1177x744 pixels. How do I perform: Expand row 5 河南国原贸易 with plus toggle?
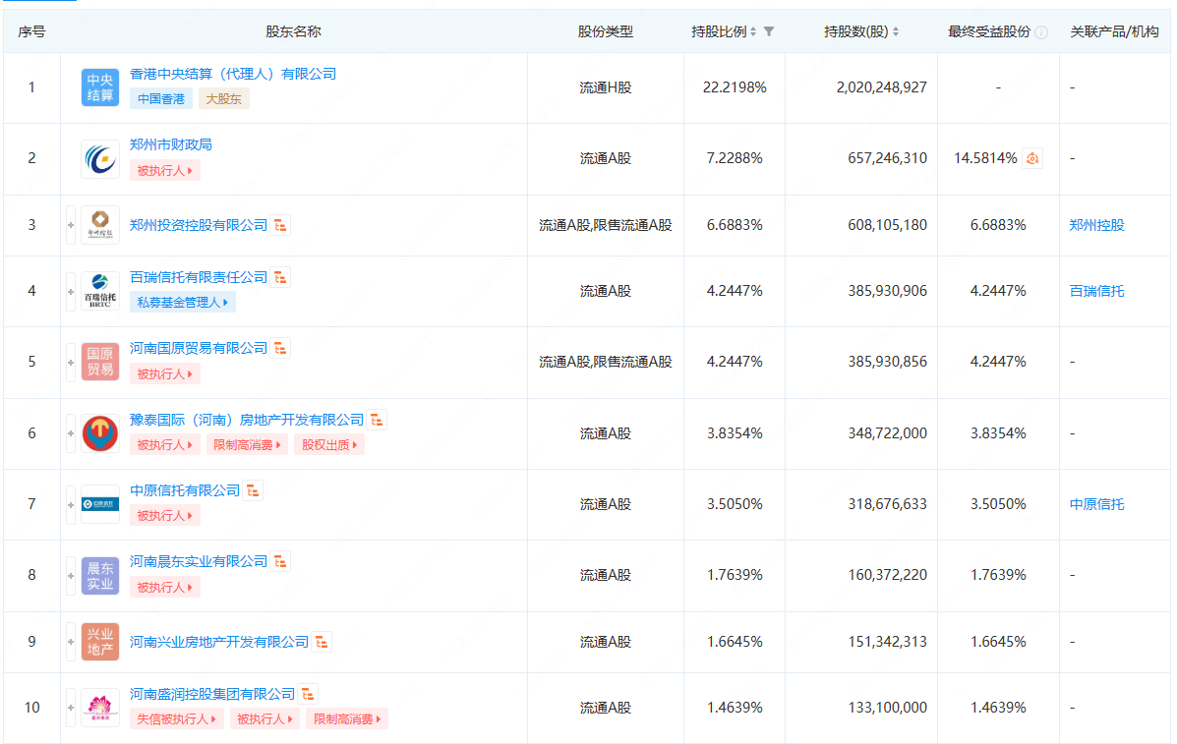point(71,362)
